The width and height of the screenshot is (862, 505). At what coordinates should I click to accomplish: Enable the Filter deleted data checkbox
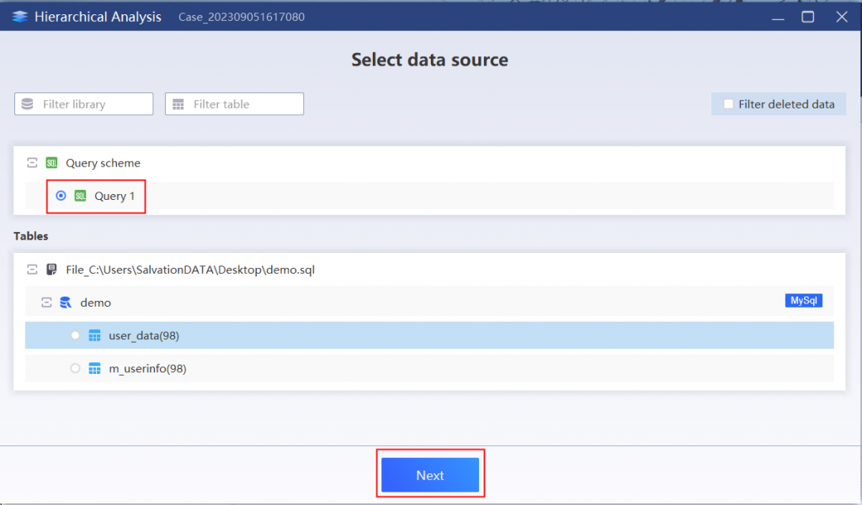click(x=728, y=103)
